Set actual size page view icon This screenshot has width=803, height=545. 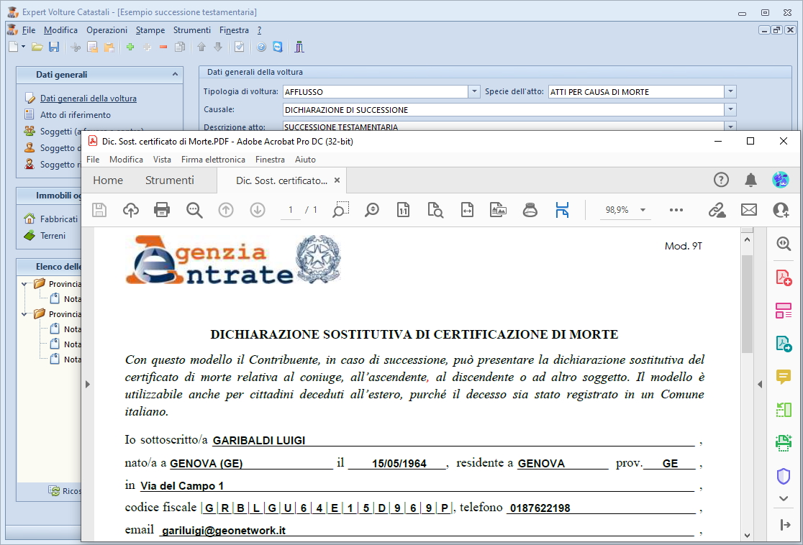point(404,210)
